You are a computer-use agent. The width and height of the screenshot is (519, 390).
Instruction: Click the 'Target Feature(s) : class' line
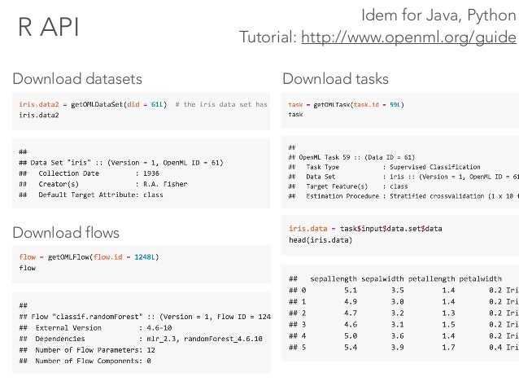tap(348, 186)
